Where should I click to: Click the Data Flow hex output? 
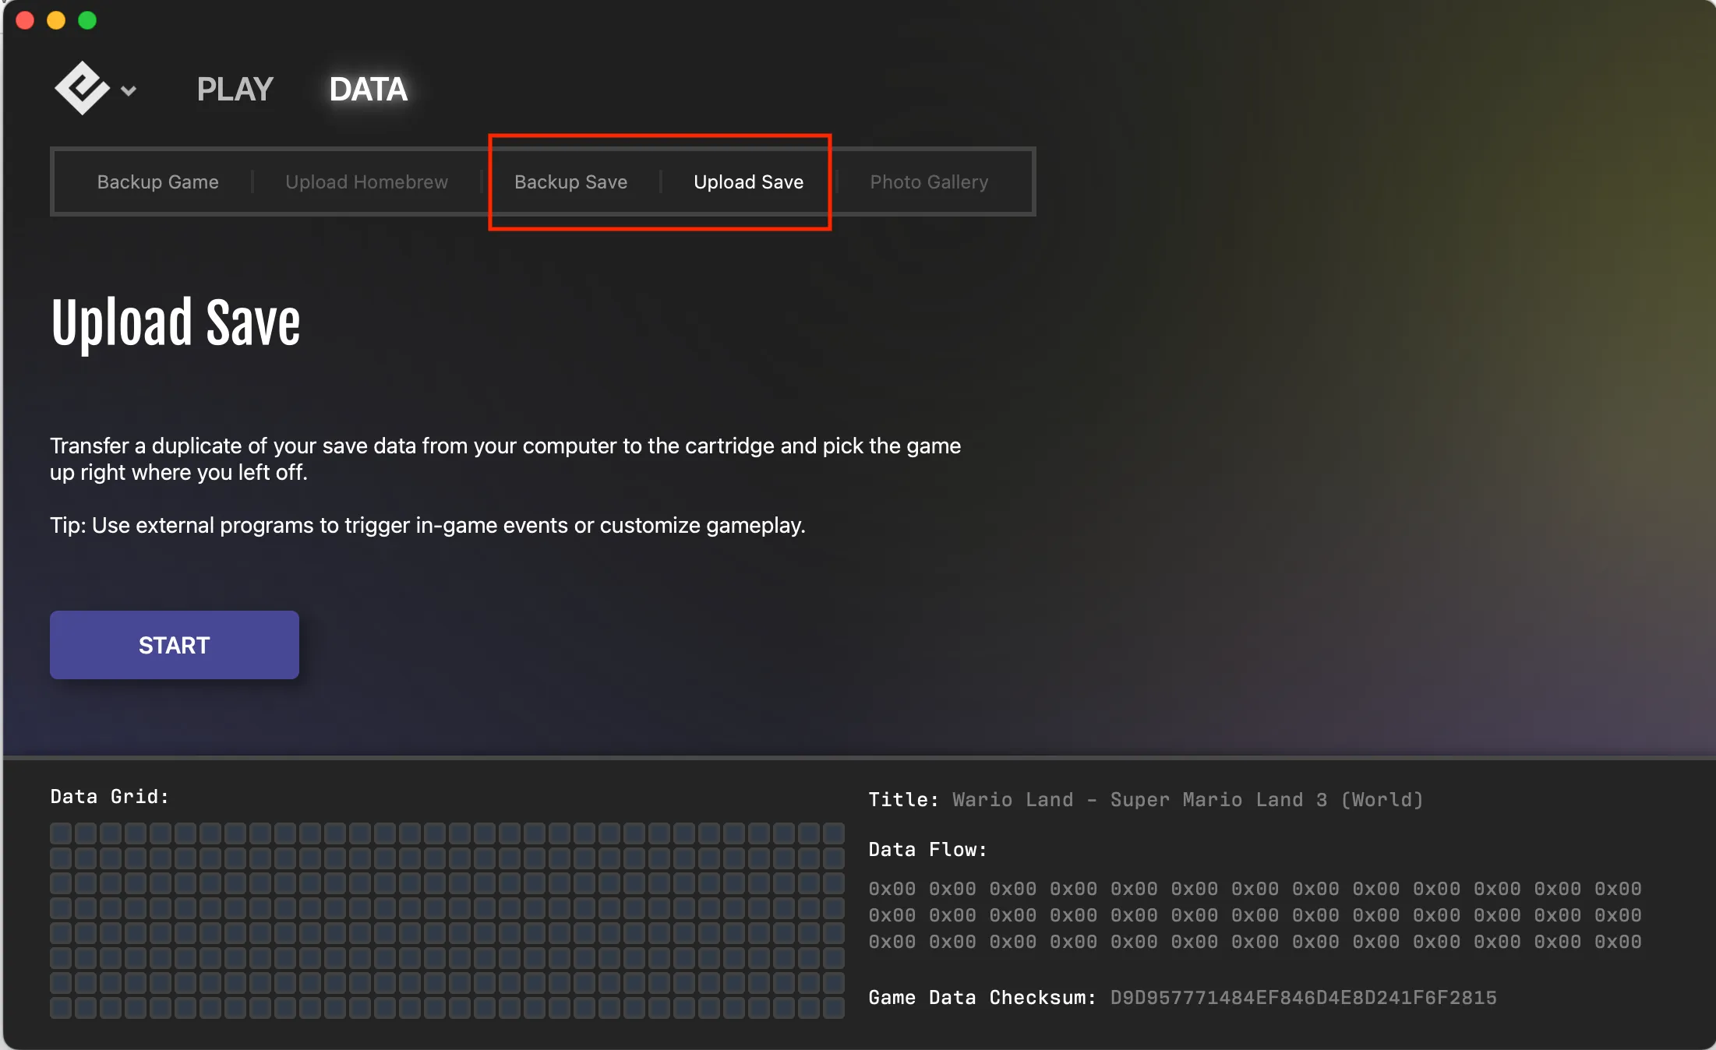point(1255,915)
